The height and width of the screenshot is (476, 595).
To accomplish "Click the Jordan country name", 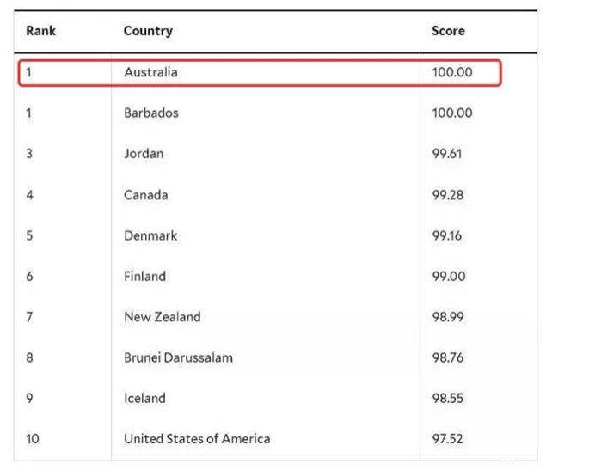I will (144, 154).
